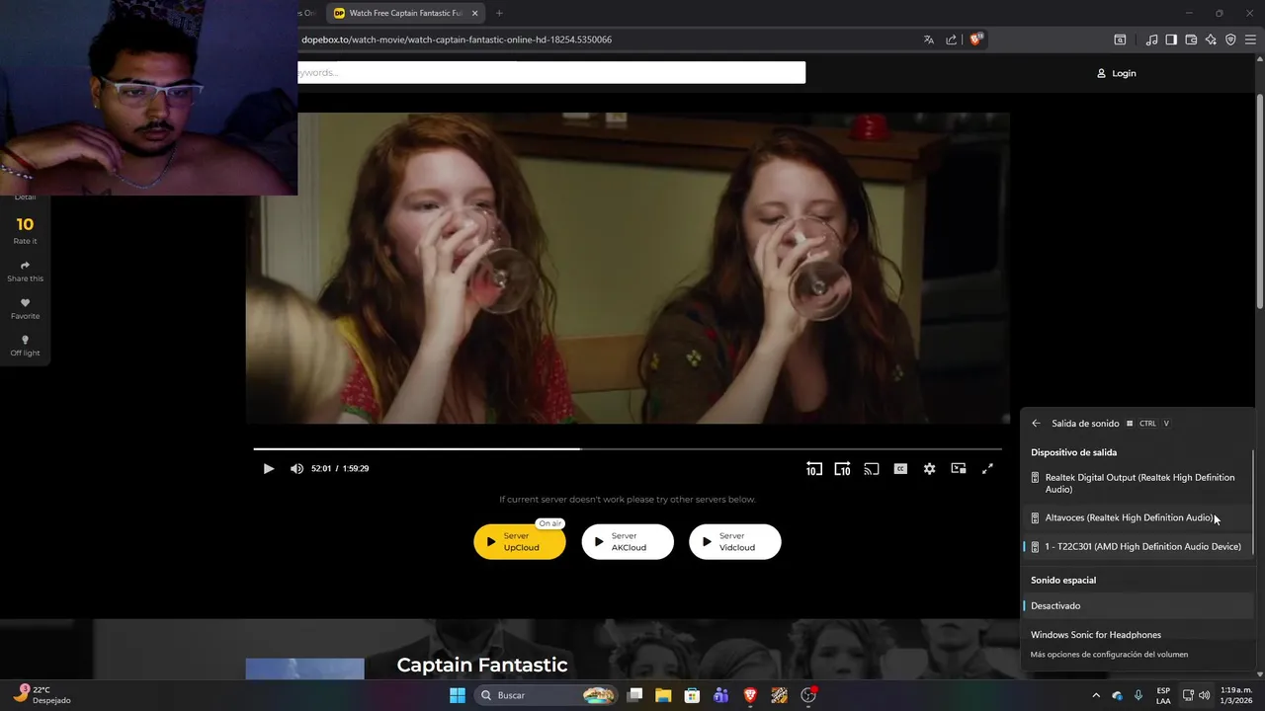Click the video frame to resume playback

coord(628,268)
